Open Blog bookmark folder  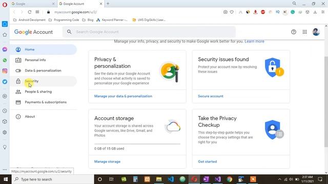click(x=88, y=20)
